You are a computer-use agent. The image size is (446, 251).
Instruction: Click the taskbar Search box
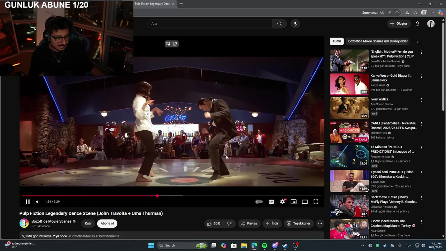(x=183, y=245)
